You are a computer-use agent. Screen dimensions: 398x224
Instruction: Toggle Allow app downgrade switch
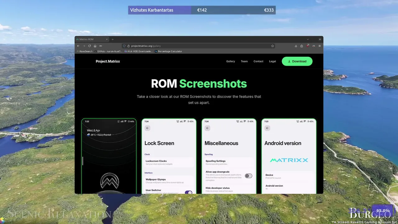248,176
